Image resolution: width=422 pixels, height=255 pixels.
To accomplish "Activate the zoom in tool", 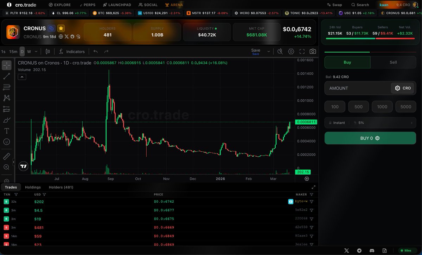I will [7, 167].
